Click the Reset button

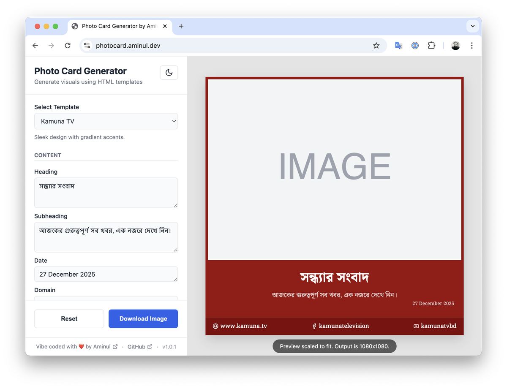click(69, 319)
